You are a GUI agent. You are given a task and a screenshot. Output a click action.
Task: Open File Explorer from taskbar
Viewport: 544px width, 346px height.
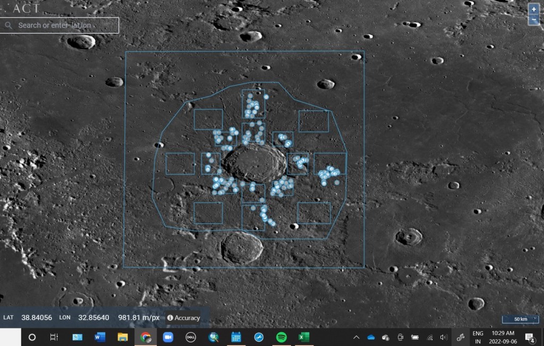point(123,337)
